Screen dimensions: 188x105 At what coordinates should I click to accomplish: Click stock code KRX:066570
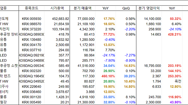(x=31, y=24)
